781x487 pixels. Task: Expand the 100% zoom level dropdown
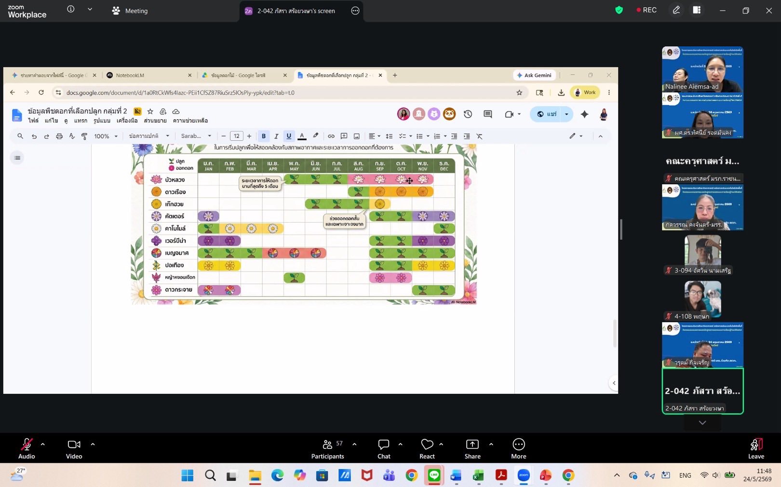point(106,136)
